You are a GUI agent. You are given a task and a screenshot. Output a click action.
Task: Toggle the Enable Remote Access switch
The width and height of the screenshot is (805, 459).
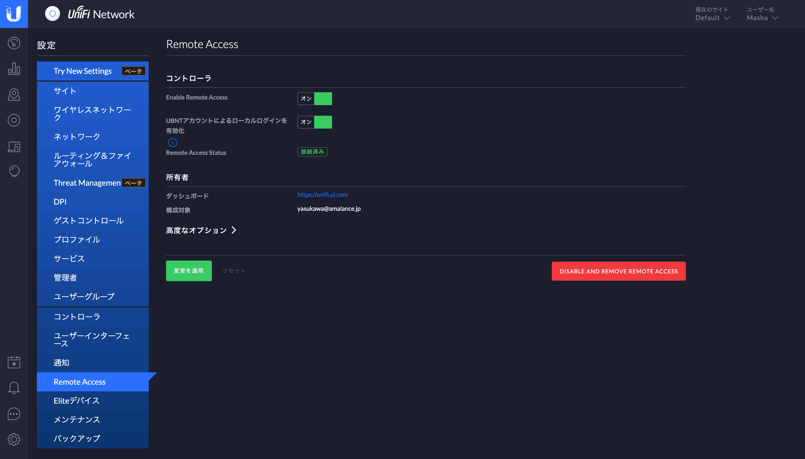(314, 98)
